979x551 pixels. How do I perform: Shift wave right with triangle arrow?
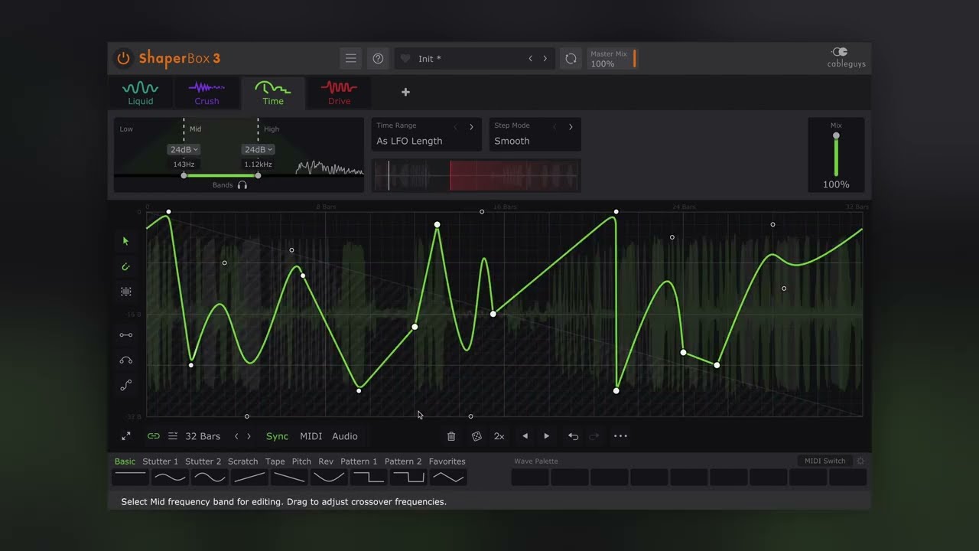(546, 436)
